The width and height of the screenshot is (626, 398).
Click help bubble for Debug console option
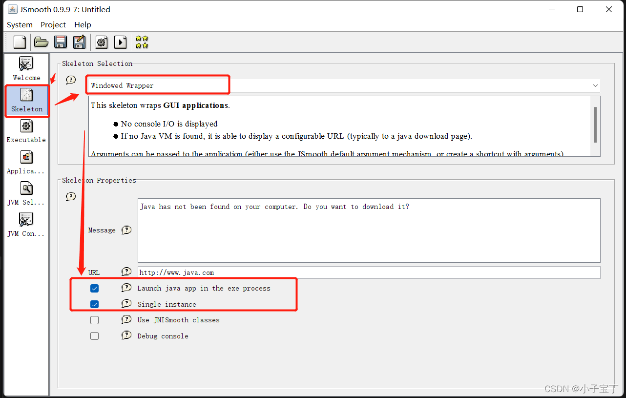pos(126,335)
